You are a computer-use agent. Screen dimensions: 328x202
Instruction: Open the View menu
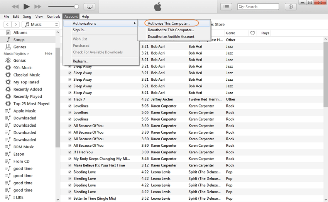coord(39,17)
